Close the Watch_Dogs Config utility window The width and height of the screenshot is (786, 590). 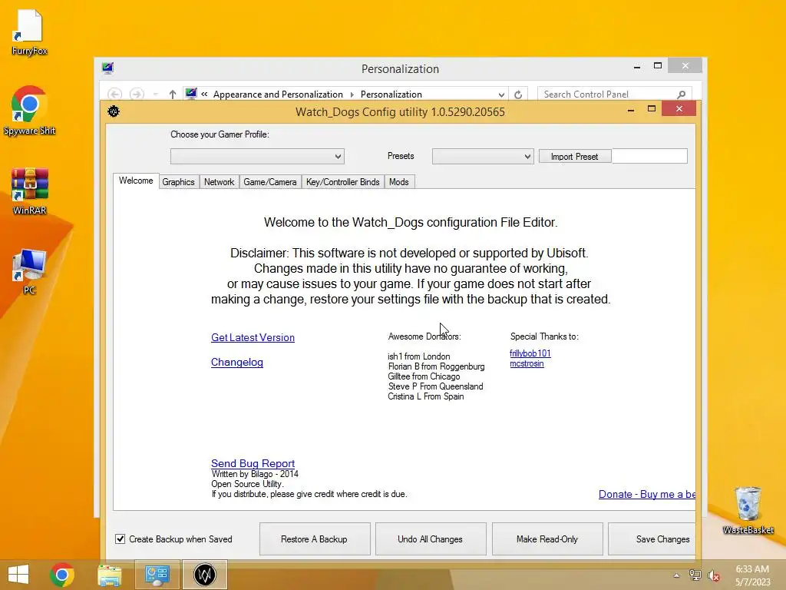tap(679, 109)
